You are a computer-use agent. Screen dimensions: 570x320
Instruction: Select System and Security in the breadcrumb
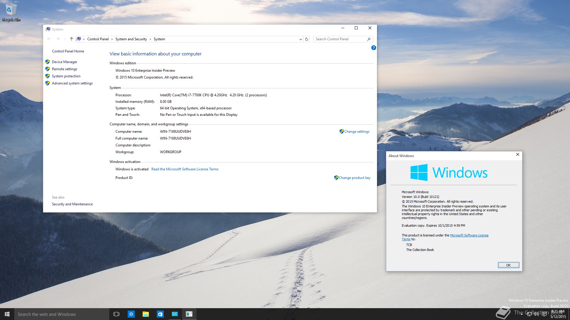pyautogui.click(x=131, y=39)
